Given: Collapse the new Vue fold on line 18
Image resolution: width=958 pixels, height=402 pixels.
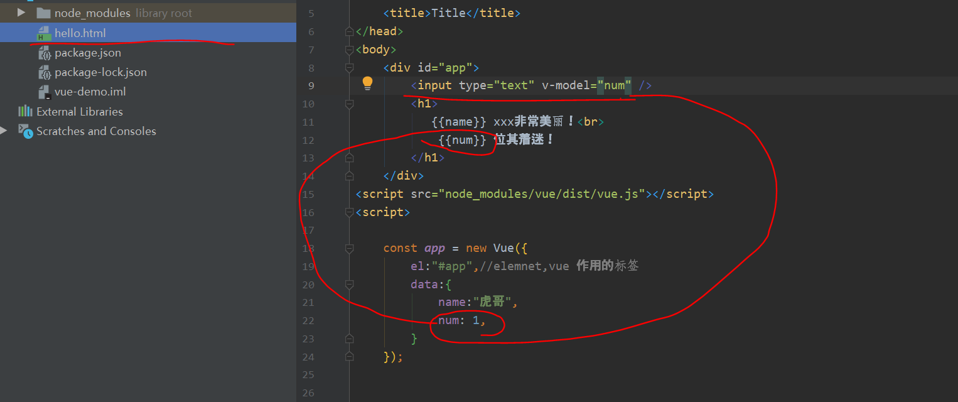Looking at the screenshot, I should pos(350,248).
